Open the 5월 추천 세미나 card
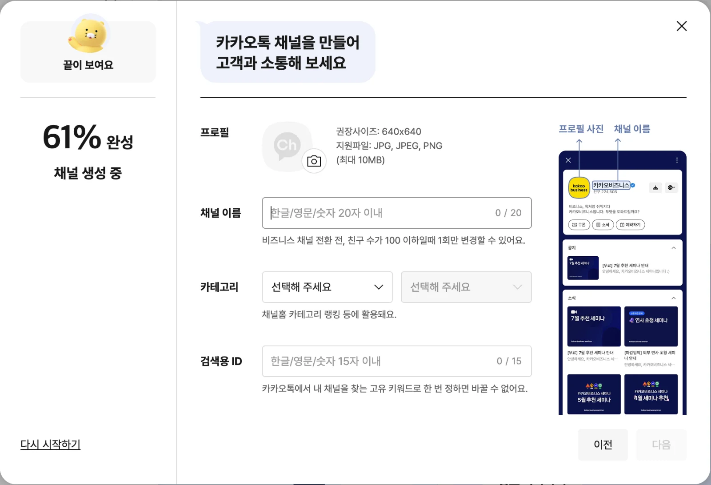The height and width of the screenshot is (485, 711). tap(594, 394)
